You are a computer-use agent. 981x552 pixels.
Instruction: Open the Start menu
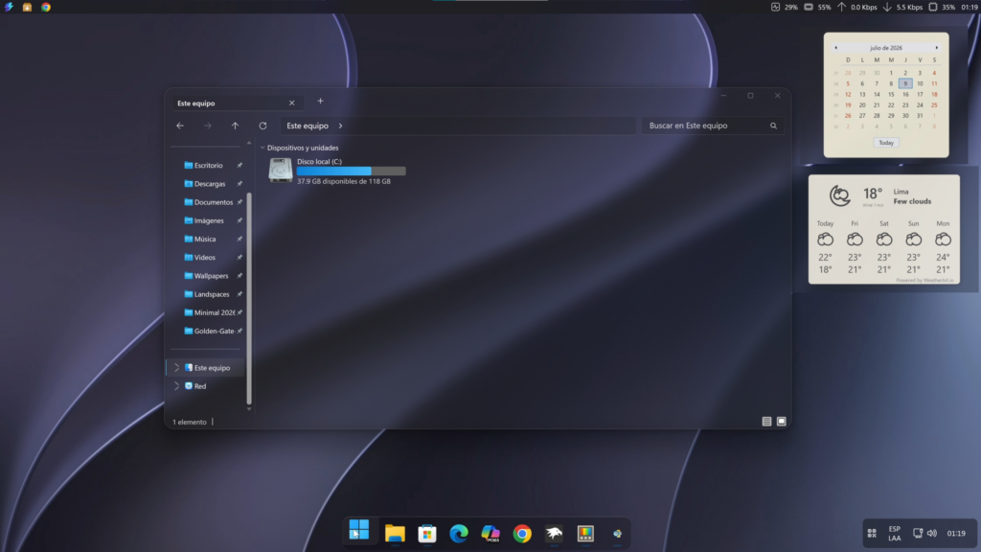click(x=359, y=531)
